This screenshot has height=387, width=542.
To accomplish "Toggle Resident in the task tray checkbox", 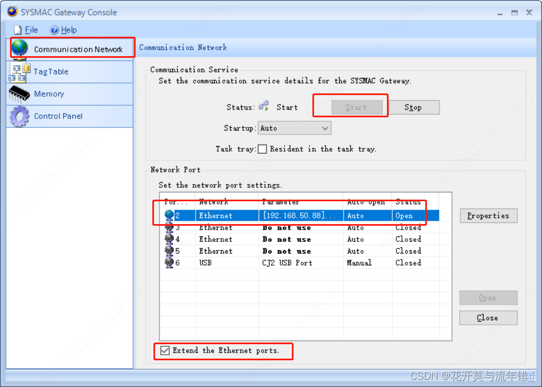I will pyautogui.click(x=262, y=149).
